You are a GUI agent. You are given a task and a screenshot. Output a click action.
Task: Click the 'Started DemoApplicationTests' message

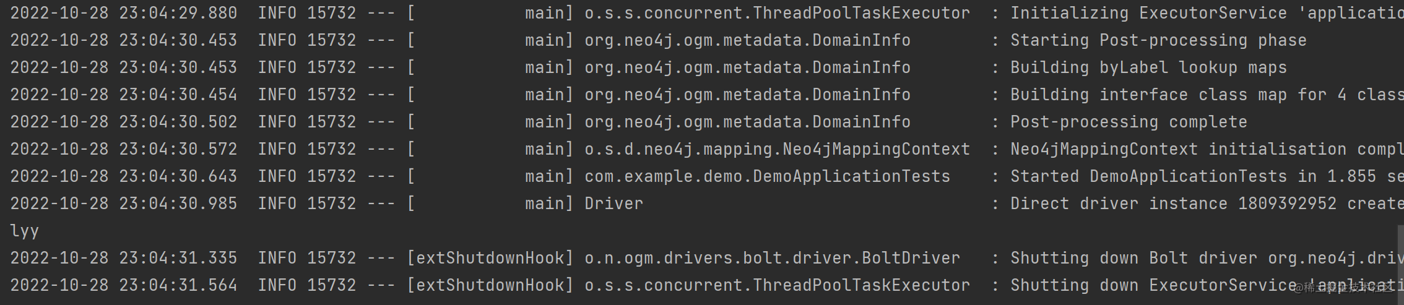[x=1148, y=176]
